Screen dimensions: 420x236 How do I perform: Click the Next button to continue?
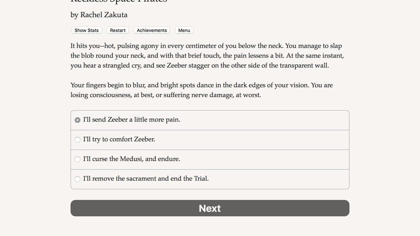pyautogui.click(x=210, y=208)
